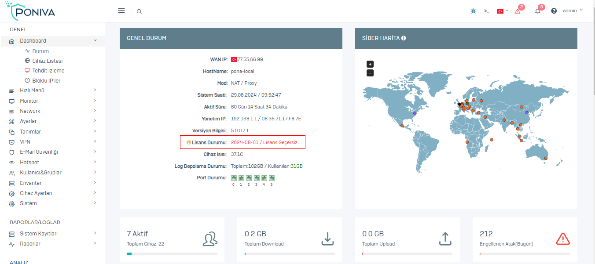Click the VPN shield icon
This screenshot has width=595, height=264.
[x=12, y=142]
